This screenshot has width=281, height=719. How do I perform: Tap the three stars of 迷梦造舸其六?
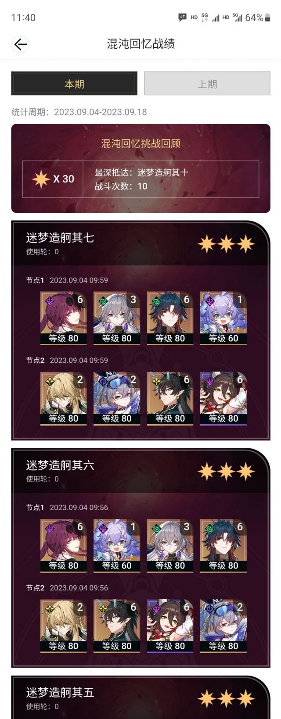tap(226, 471)
